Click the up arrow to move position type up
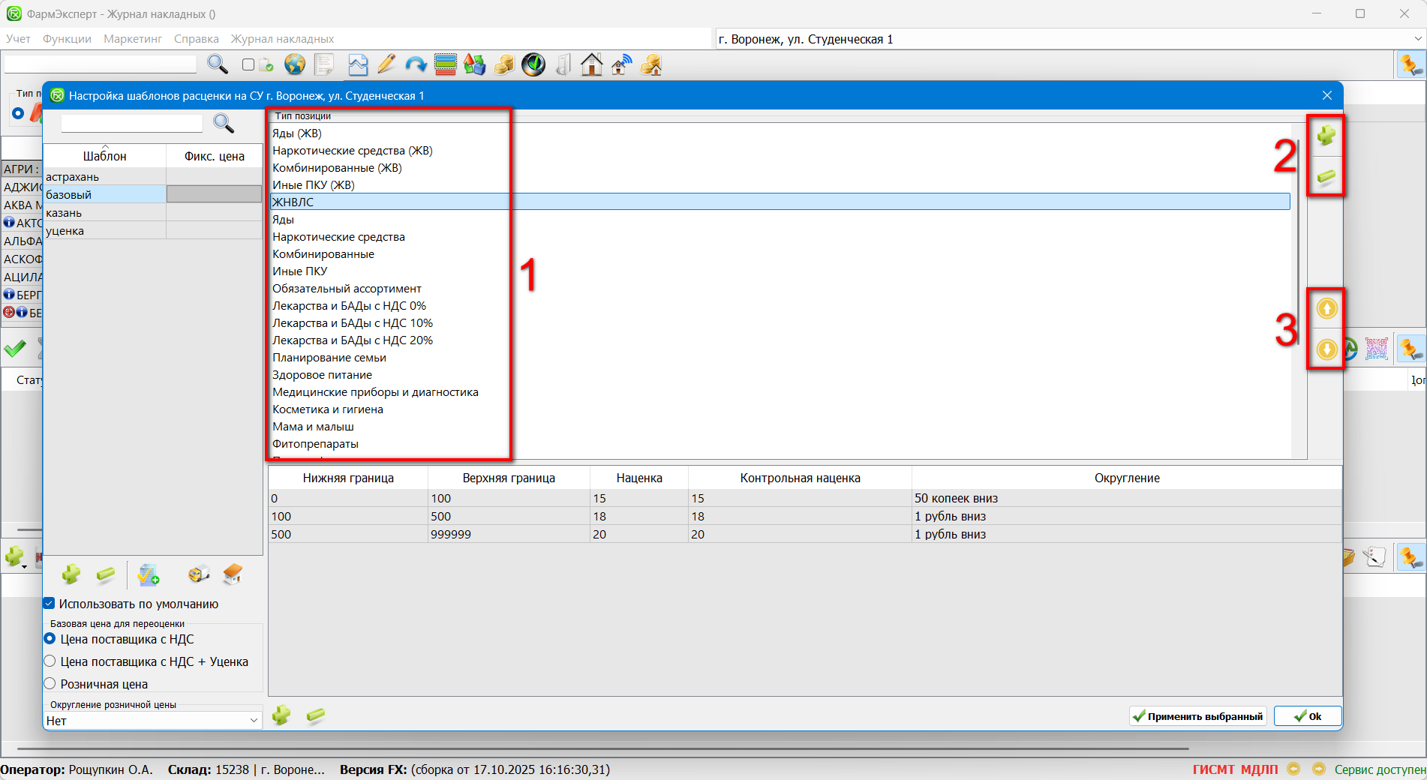The image size is (1427, 780). (x=1326, y=308)
